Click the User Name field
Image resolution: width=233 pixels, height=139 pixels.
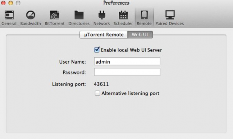[127, 61]
